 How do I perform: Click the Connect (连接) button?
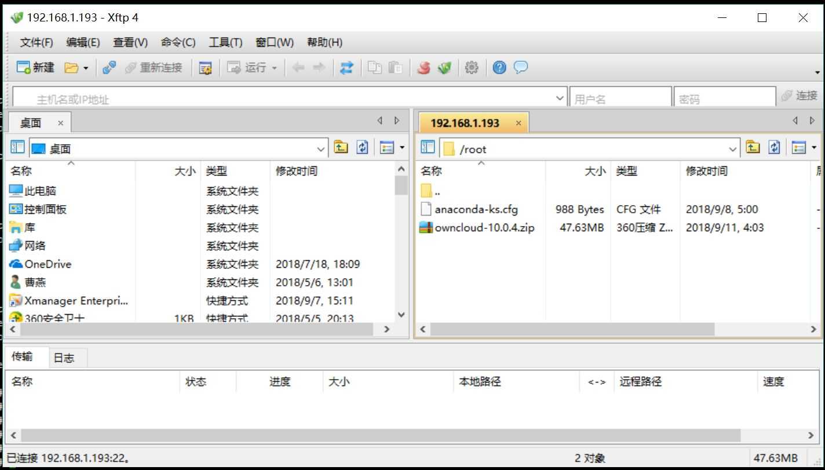tap(799, 96)
